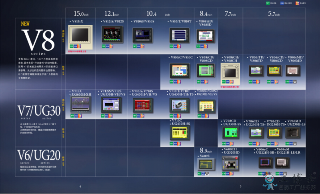The height and width of the screenshot is (194, 320).
Task: Open the V812iS/V812S product image
Action: 112,34
